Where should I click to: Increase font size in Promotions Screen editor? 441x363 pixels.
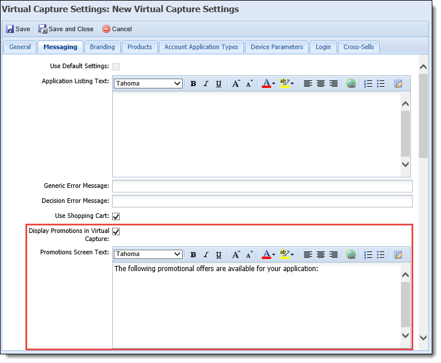tap(236, 254)
